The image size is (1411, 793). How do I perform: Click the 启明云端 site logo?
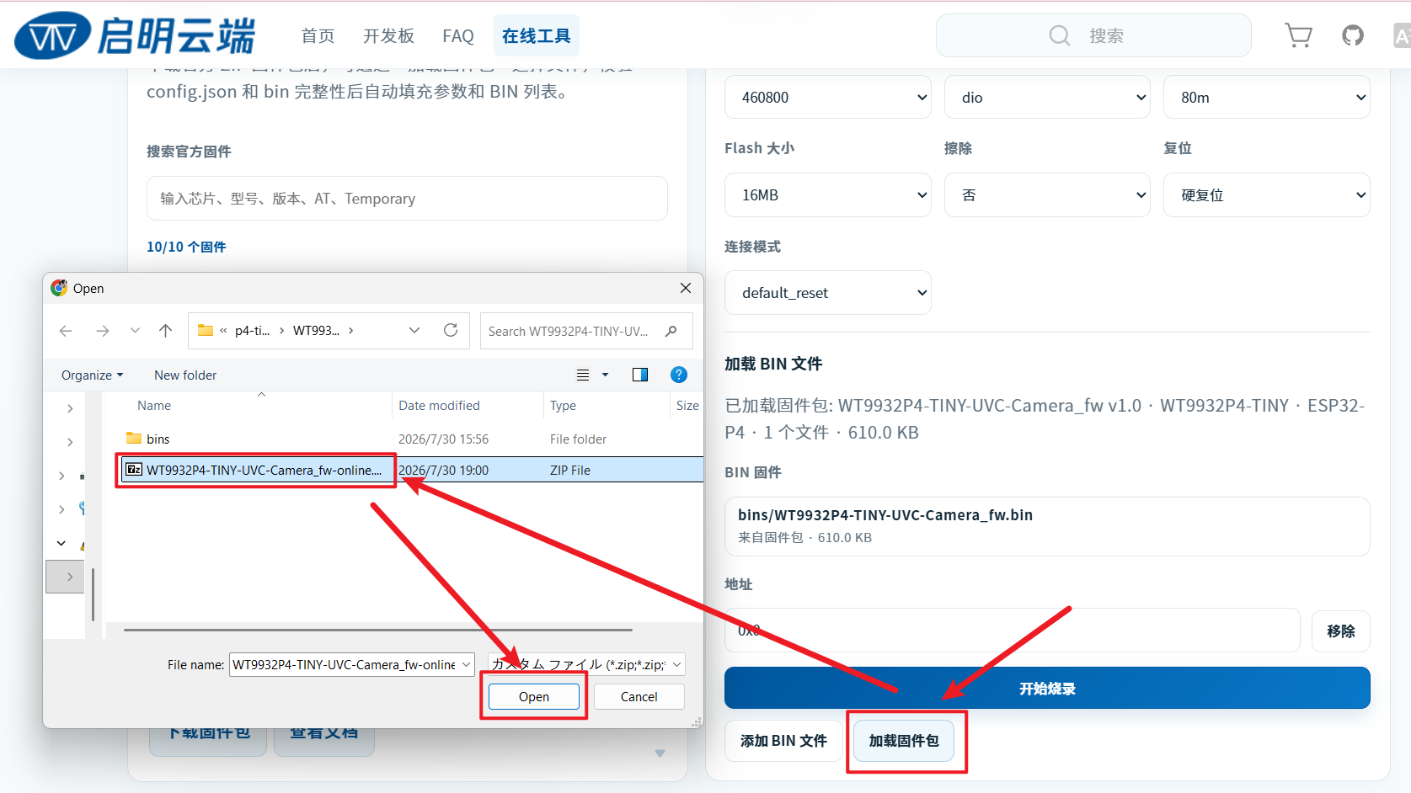coord(135,35)
